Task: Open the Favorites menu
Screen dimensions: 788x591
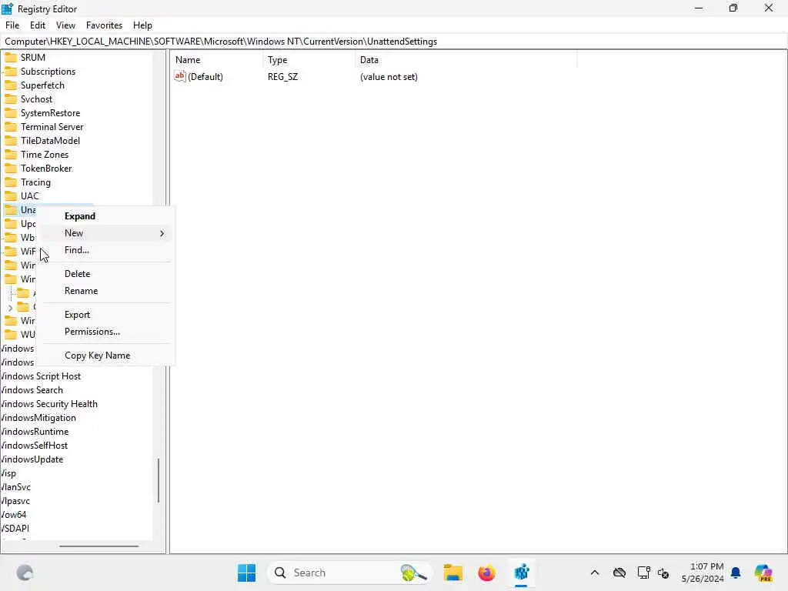Action: pyautogui.click(x=104, y=25)
